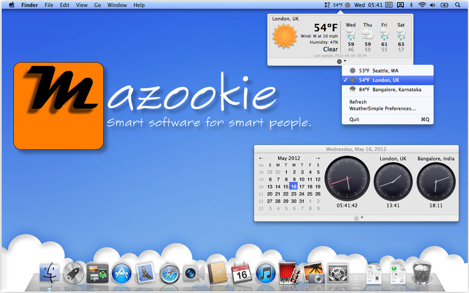The height and width of the screenshot is (293, 469).
Task: Open iPhoto from the Dock
Action: point(313,273)
